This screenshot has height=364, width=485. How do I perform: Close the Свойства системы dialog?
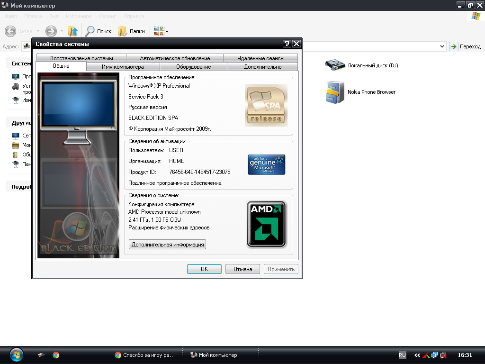296,44
